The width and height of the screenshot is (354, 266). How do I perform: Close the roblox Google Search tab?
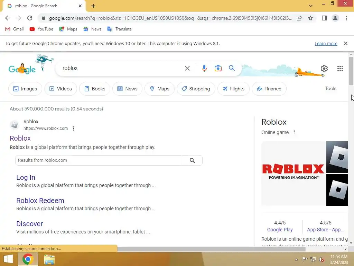[x=80, y=6]
